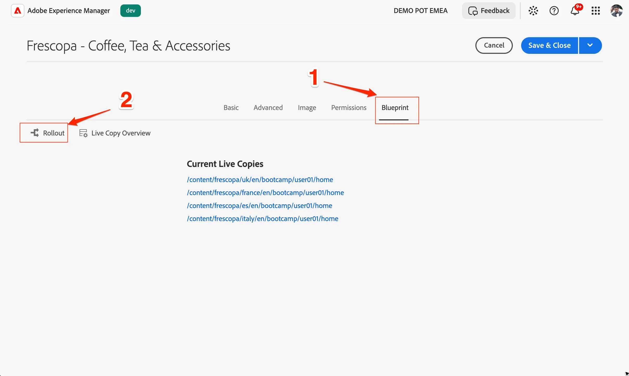
Task: Click the Live Copy Overview label
Action: (x=121, y=133)
